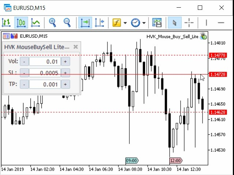234x175 pixels.
Task: Select the crosshair tool
Action: click(189, 23)
